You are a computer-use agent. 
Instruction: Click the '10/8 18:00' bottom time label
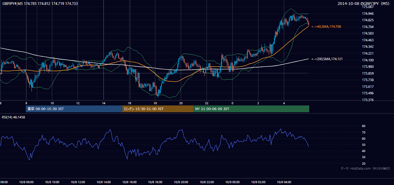(x=155, y=182)
